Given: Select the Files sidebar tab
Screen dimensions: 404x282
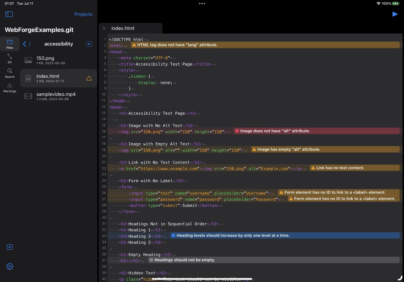Looking at the screenshot, I should pos(10,44).
